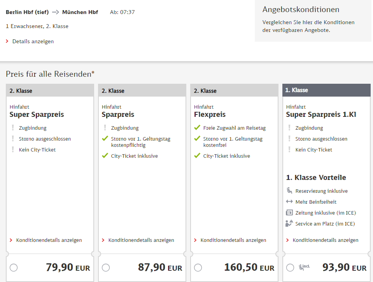
Task: Click the 93,90 EUR price
Action: click(x=345, y=267)
